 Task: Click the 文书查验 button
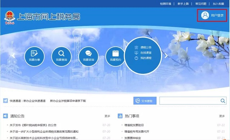(145, 101)
